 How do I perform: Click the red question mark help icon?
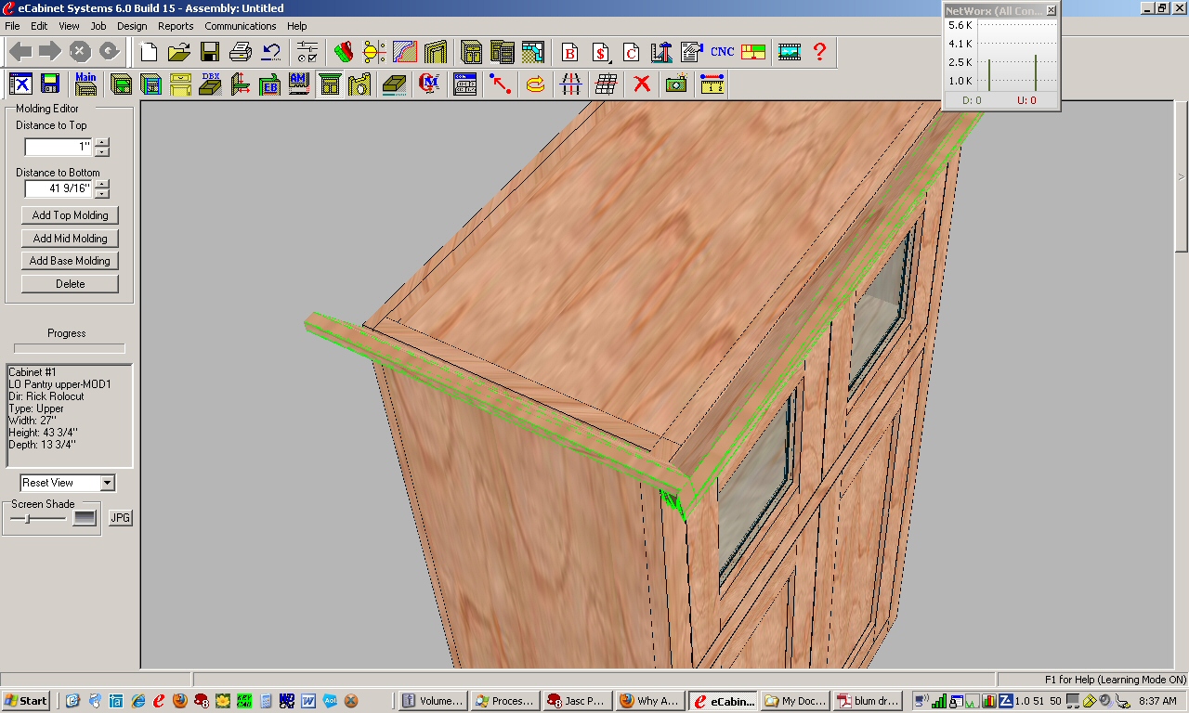coord(819,52)
